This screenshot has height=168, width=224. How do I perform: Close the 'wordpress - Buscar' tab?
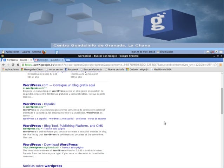[31, 60]
